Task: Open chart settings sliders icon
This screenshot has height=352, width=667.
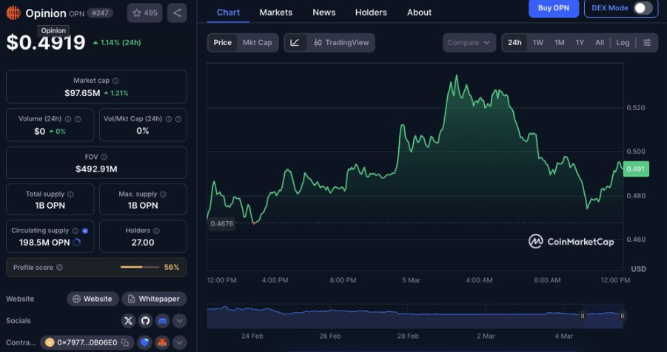Action: (x=647, y=43)
